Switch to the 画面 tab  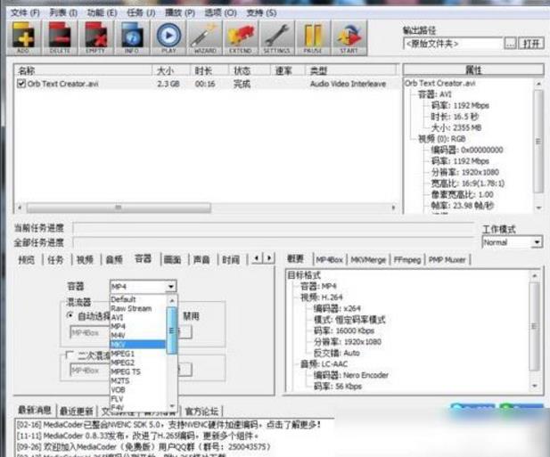[173, 260]
